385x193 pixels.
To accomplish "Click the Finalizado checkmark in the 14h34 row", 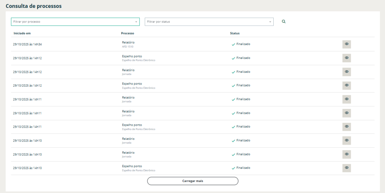I will coord(233,44).
